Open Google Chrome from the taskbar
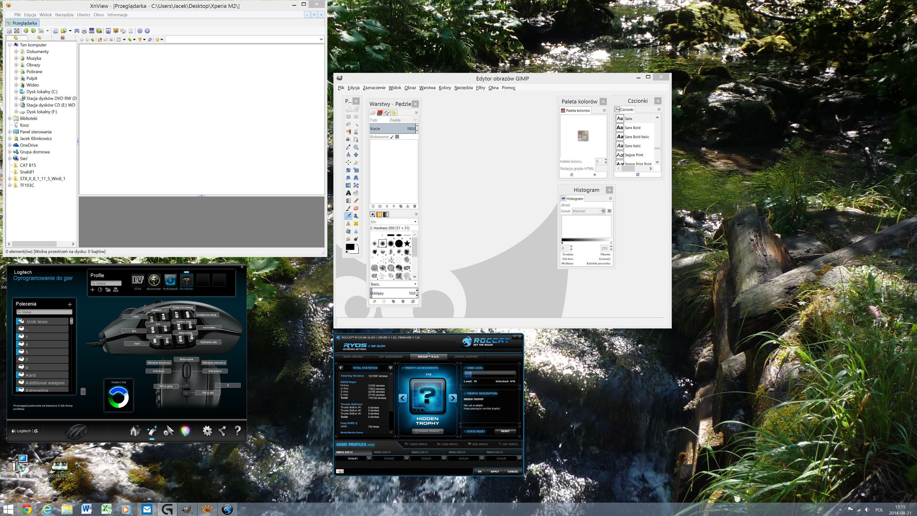 click(27, 509)
